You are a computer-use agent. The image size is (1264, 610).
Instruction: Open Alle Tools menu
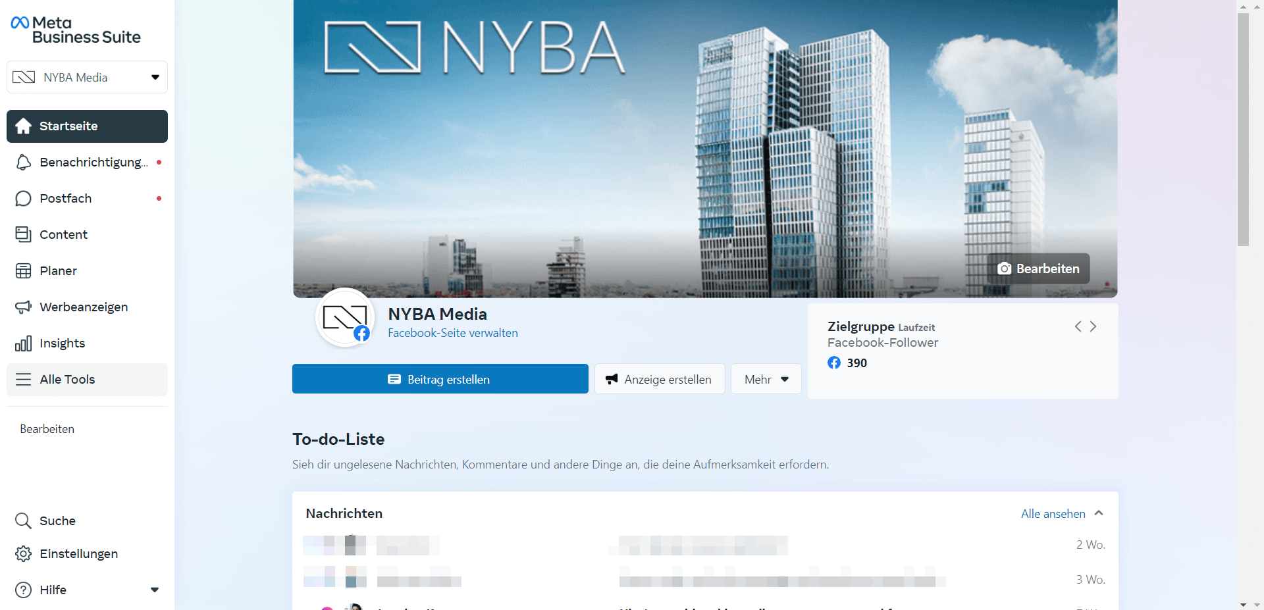[87, 380]
